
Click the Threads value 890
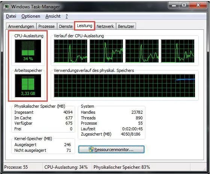click(x=139, y=118)
